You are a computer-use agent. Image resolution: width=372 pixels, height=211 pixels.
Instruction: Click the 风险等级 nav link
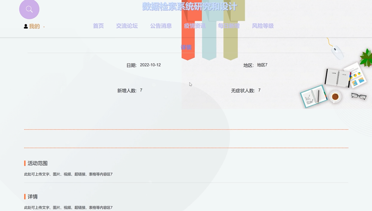tap(263, 26)
